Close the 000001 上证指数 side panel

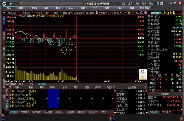pyautogui.click(x=181, y=13)
